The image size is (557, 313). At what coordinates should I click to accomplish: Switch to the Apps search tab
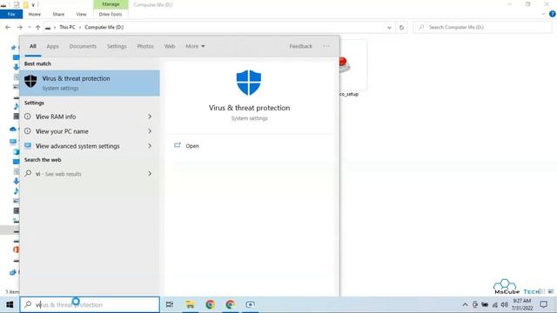click(x=52, y=46)
